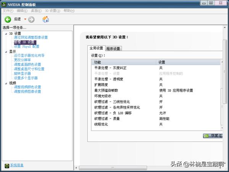This screenshot has width=229, height=172.
Task: Open the 系统信息 link
Action: click(x=17, y=165)
